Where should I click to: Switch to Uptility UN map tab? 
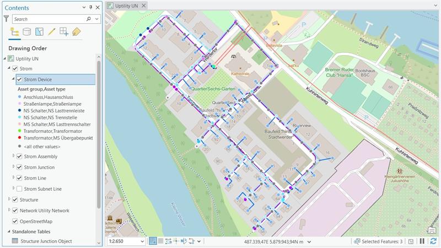pyautogui.click(x=126, y=6)
